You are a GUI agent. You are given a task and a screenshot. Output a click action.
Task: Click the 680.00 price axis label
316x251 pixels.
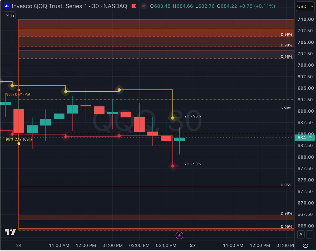(305, 157)
